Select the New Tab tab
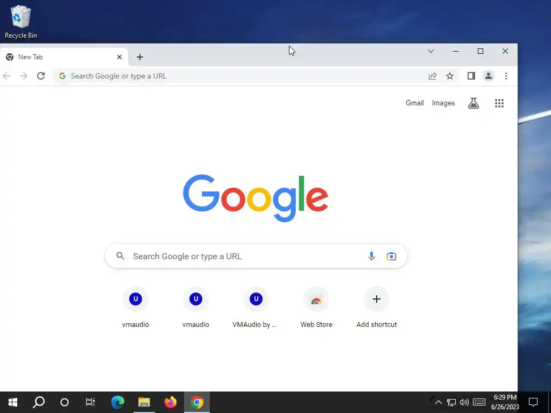The height and width of the screenshot is (413, 551). (64, 57)
